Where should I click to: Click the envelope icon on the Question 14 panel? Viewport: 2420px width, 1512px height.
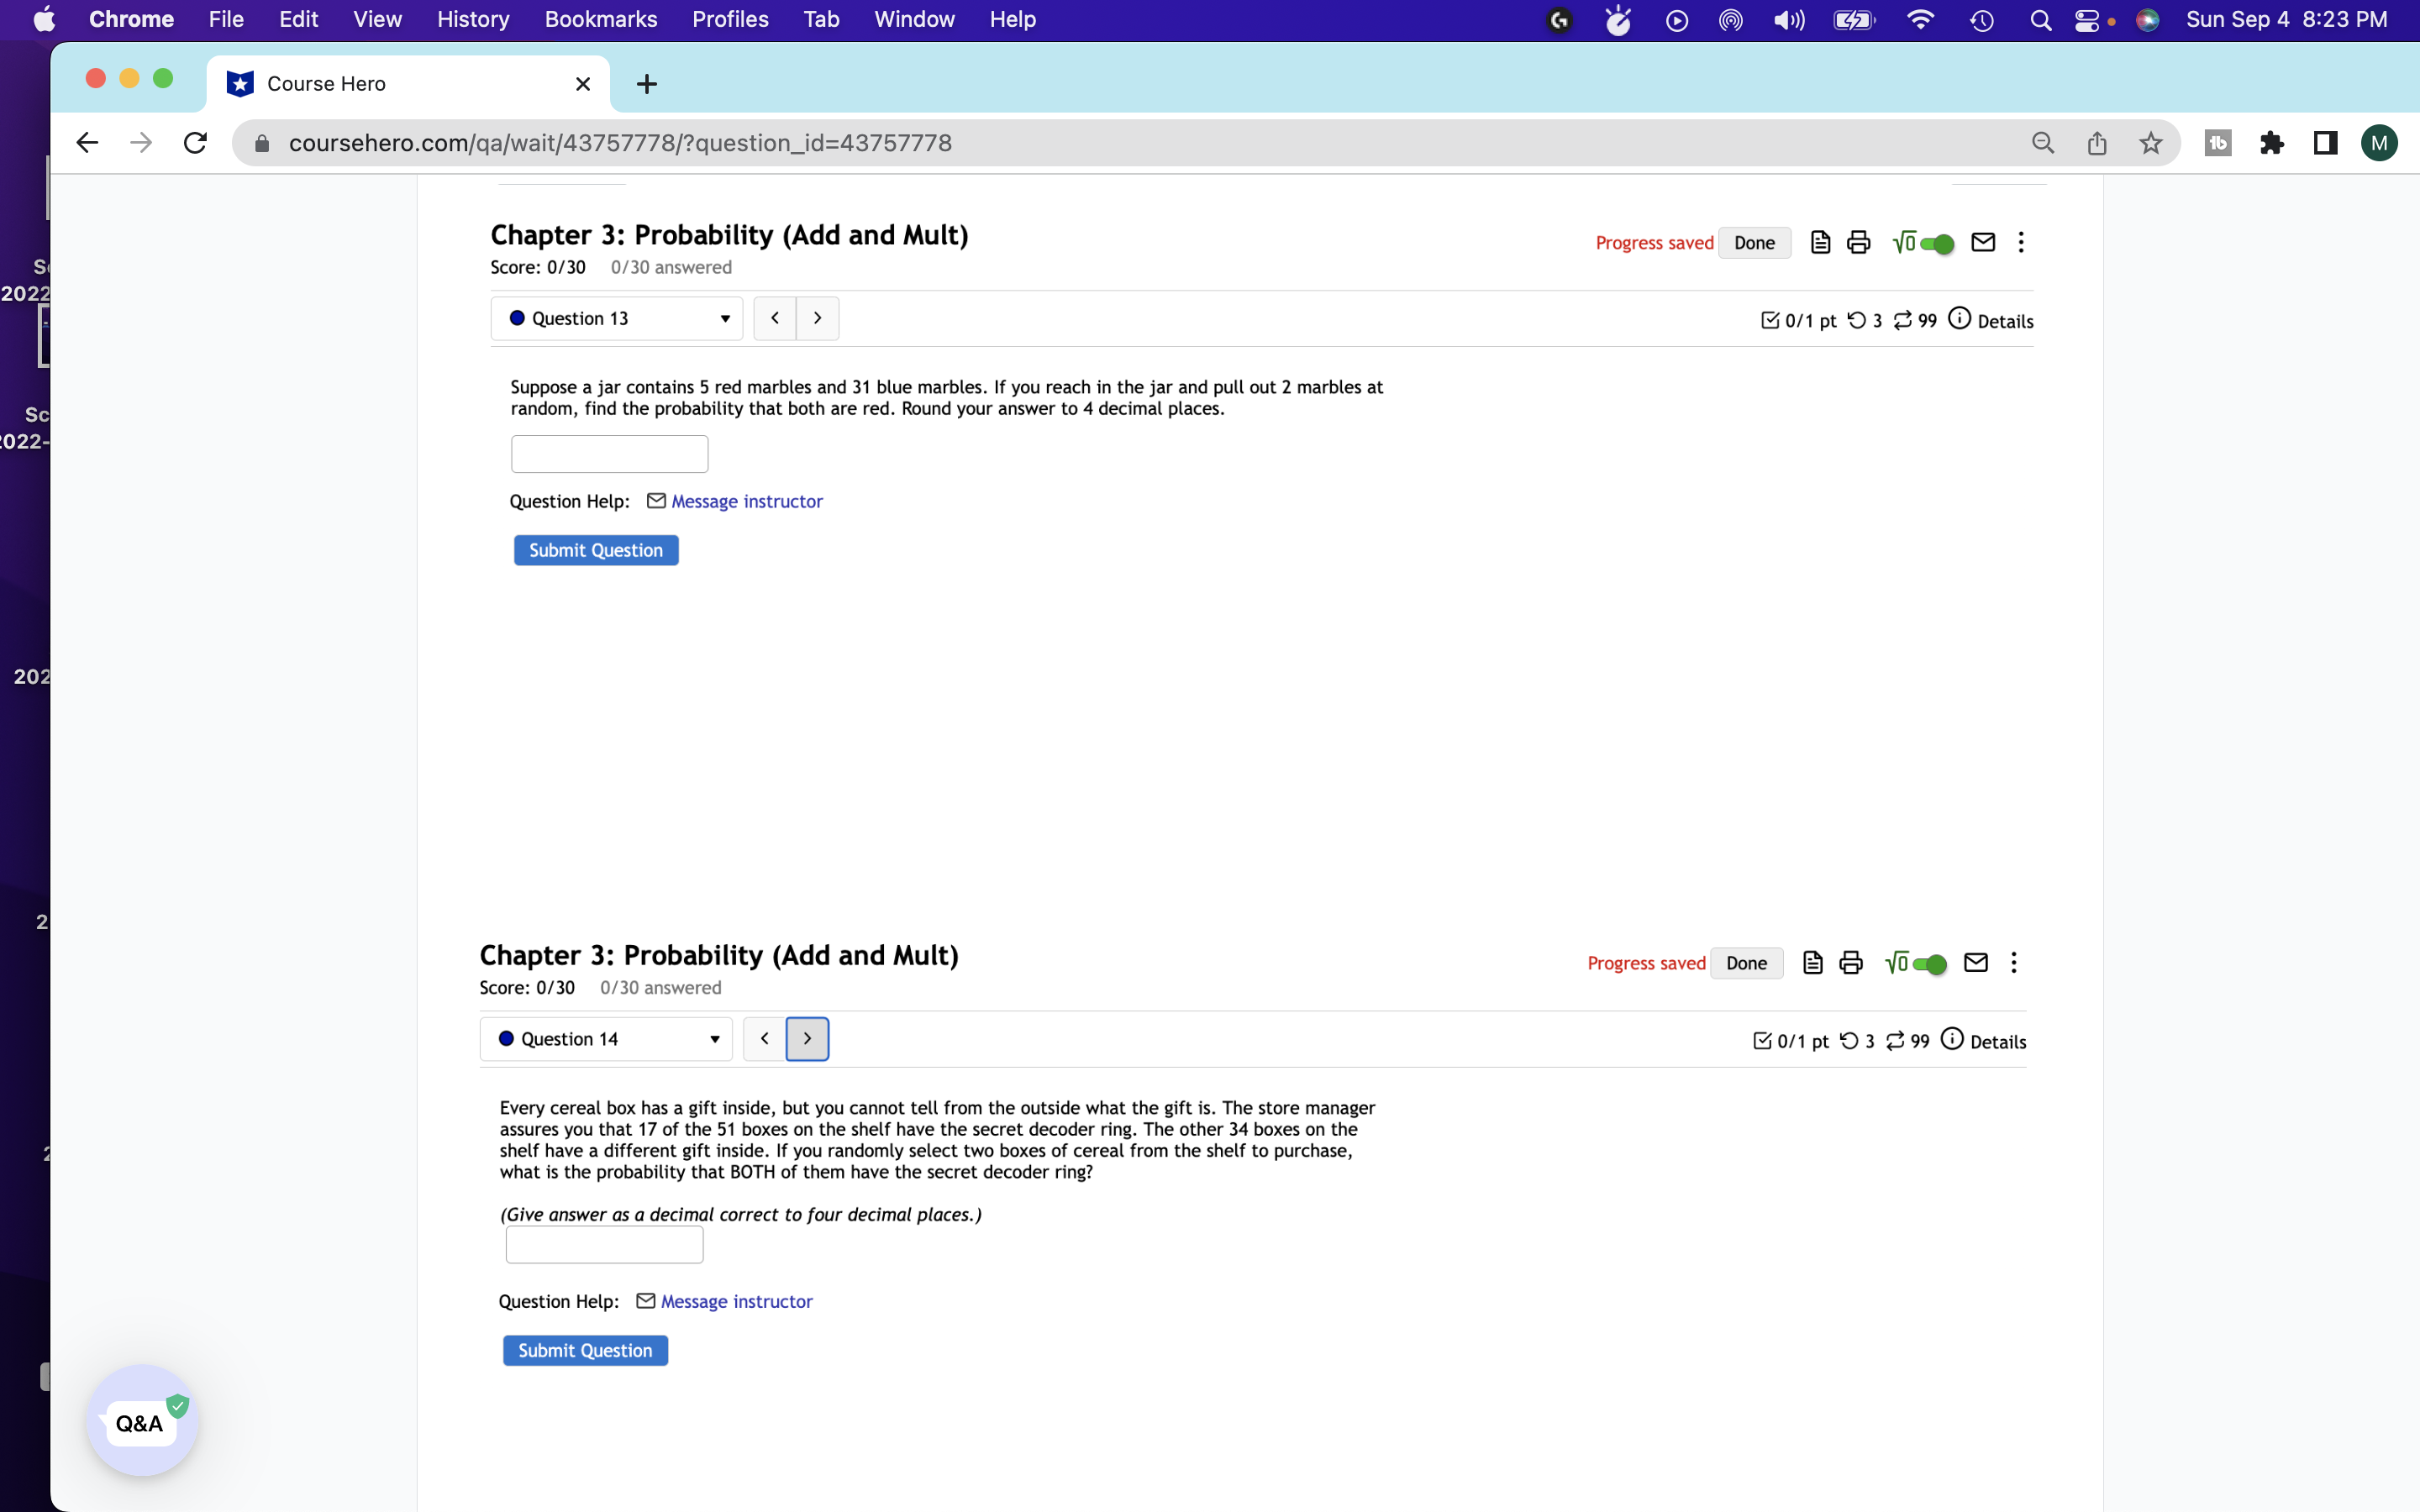coord(1975,963)
